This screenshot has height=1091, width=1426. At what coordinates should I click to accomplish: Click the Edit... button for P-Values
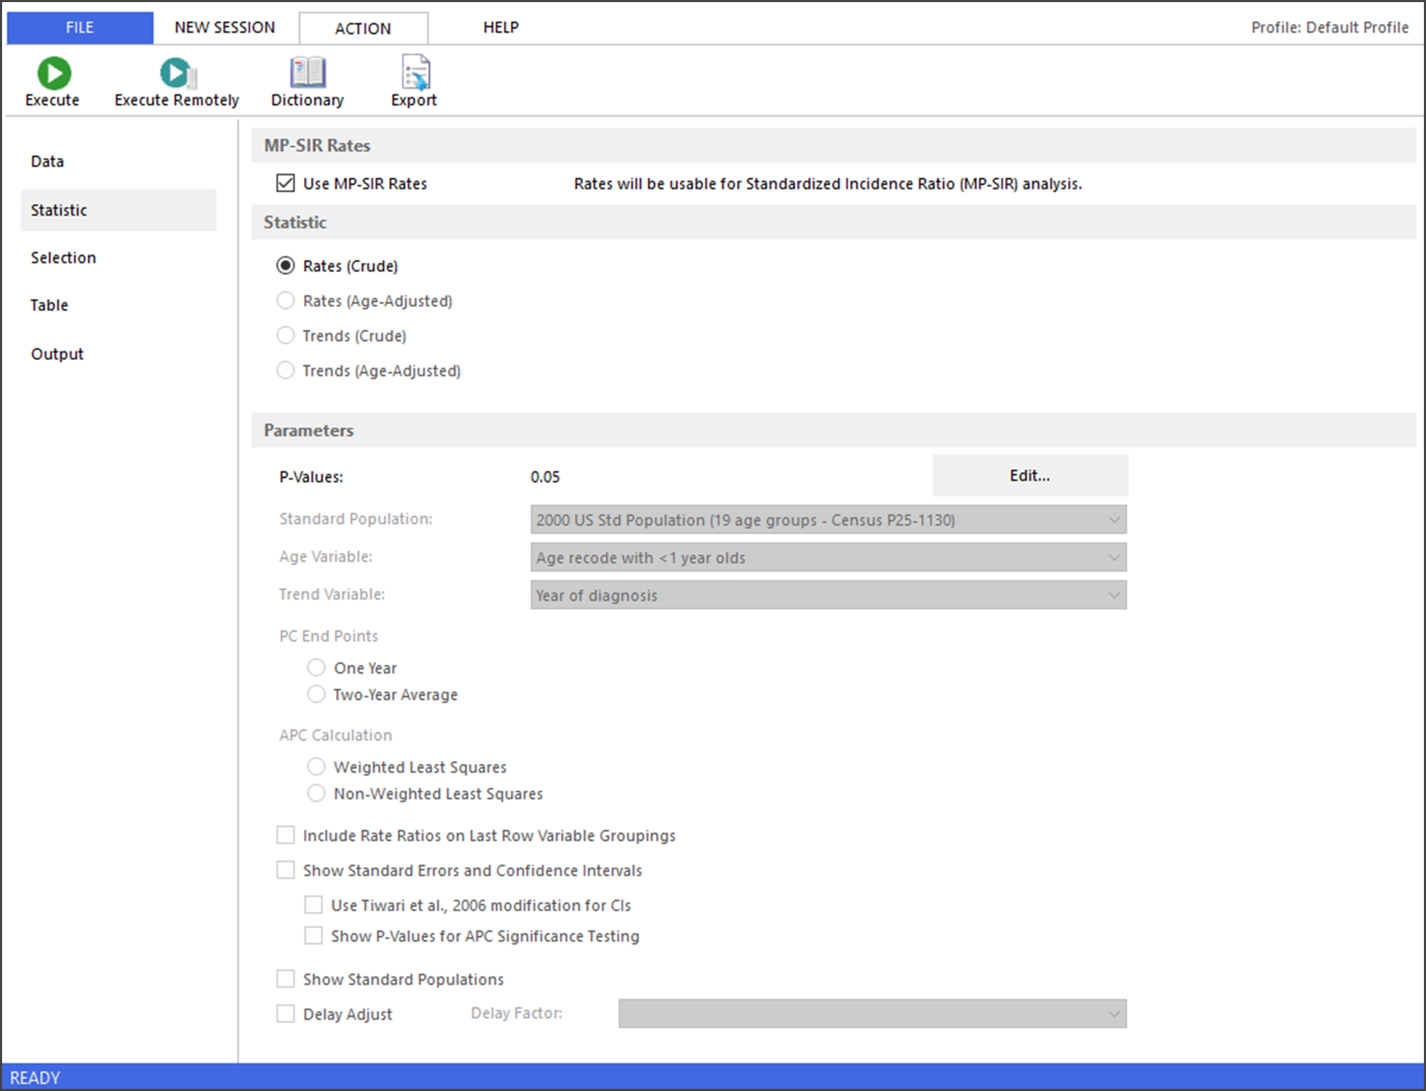(1030, 475)
